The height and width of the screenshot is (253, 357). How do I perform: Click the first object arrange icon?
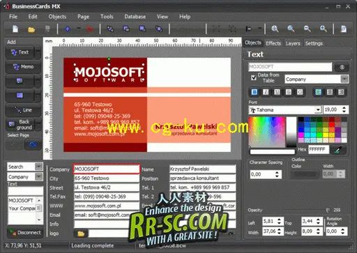pyautogui.click(x=110, y=29)
